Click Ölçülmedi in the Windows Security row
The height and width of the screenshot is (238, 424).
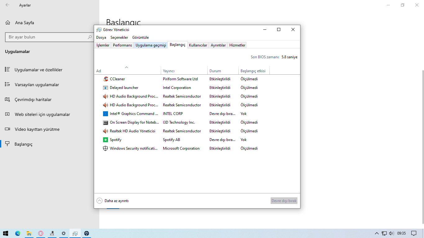point(249,148)
